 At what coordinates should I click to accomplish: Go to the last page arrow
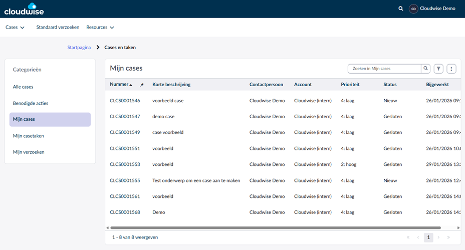coord(448,237)
